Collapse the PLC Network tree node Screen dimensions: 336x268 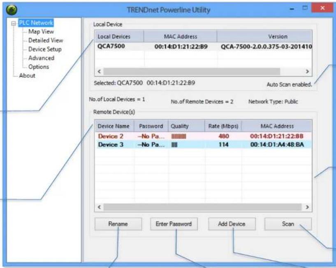click(x=14, y=23)
